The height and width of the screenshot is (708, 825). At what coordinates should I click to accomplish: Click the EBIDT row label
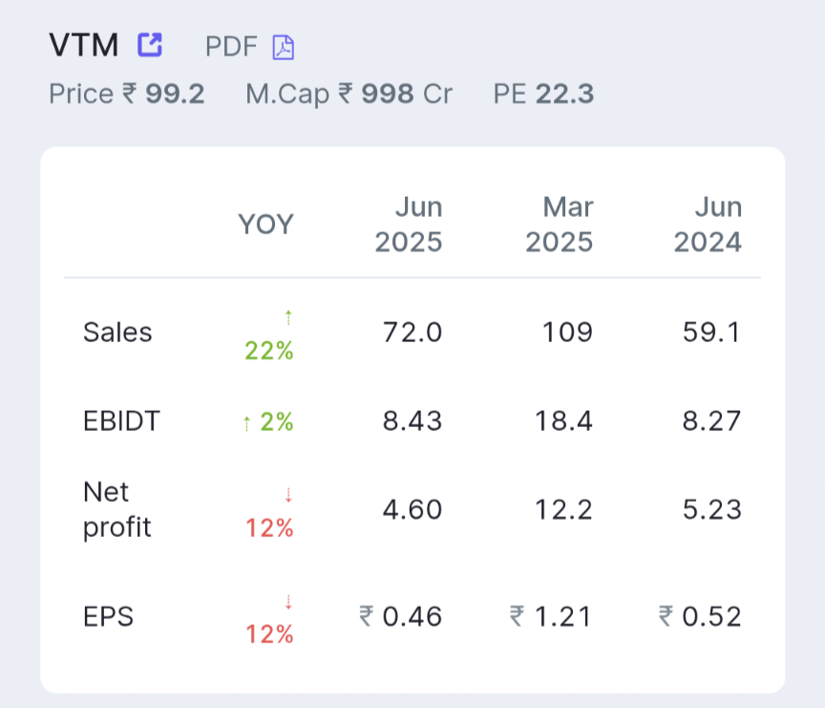(x=122, y=421)
